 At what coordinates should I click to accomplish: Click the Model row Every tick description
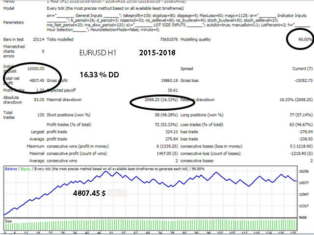115,8
